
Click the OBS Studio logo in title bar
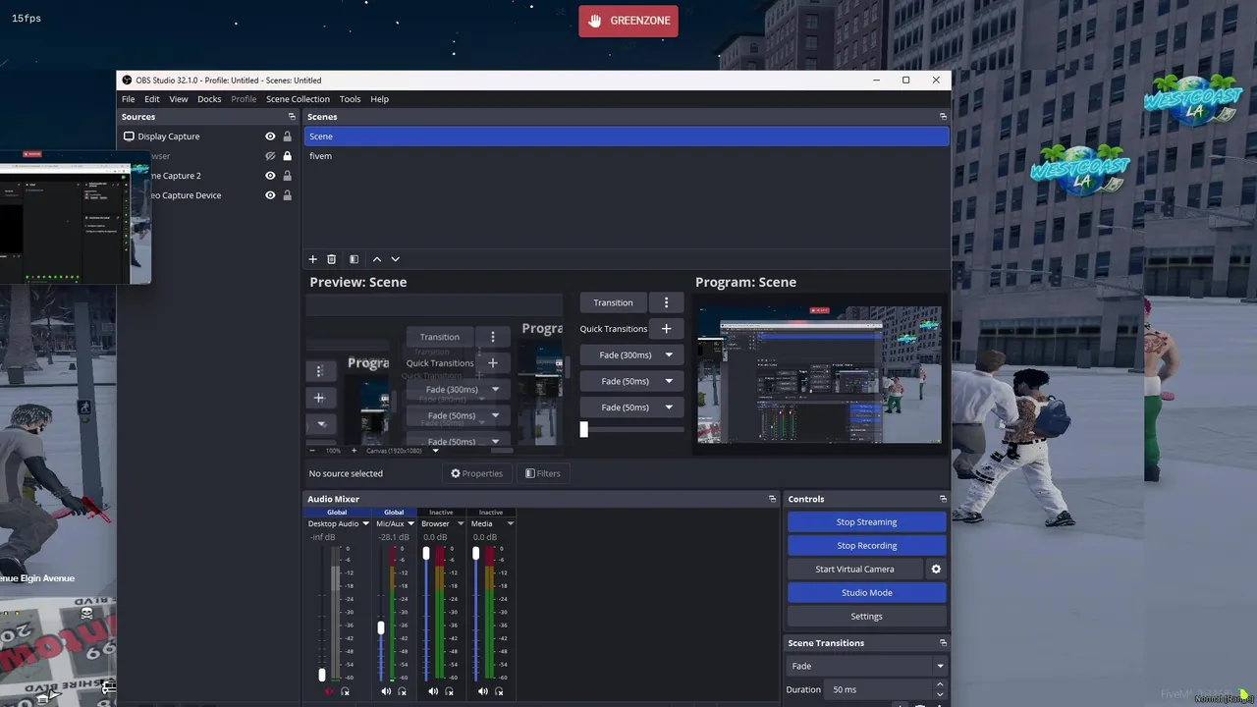[x=127, y=81]
